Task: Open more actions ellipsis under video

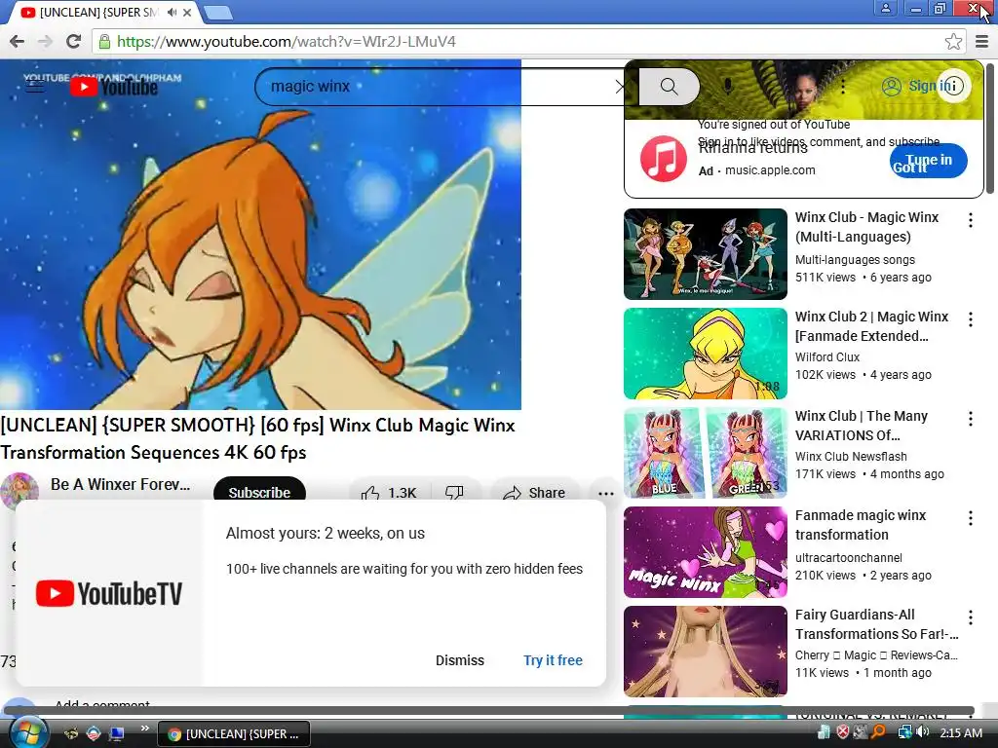Action: coord(606,493)
